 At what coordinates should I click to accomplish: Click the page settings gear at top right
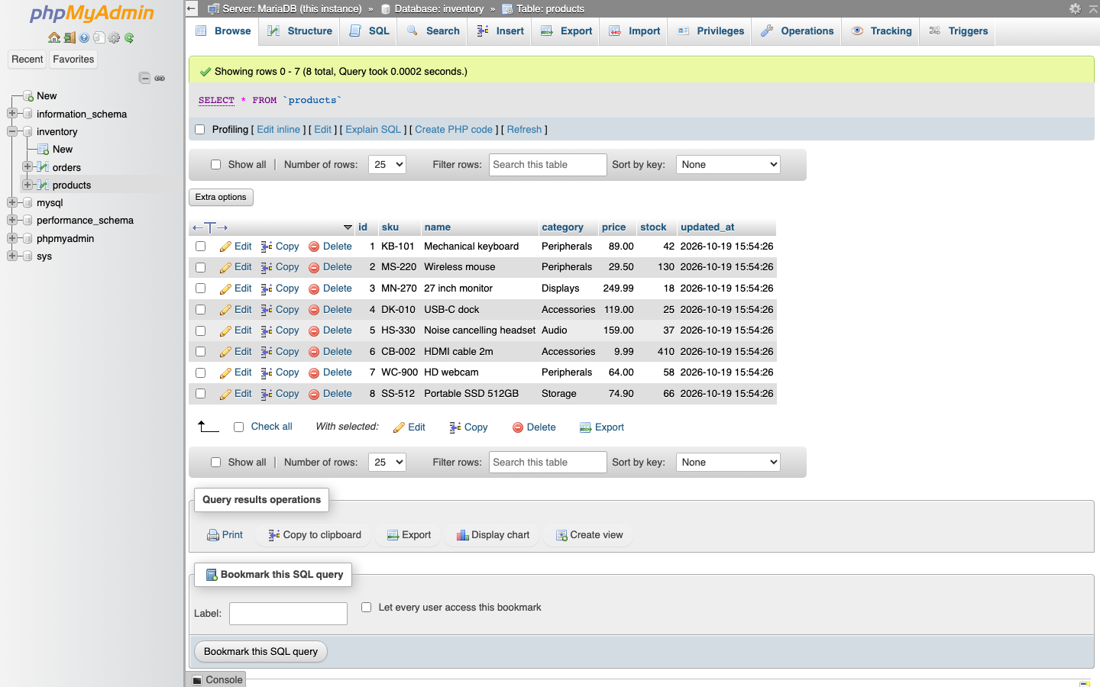[1075, 8]
